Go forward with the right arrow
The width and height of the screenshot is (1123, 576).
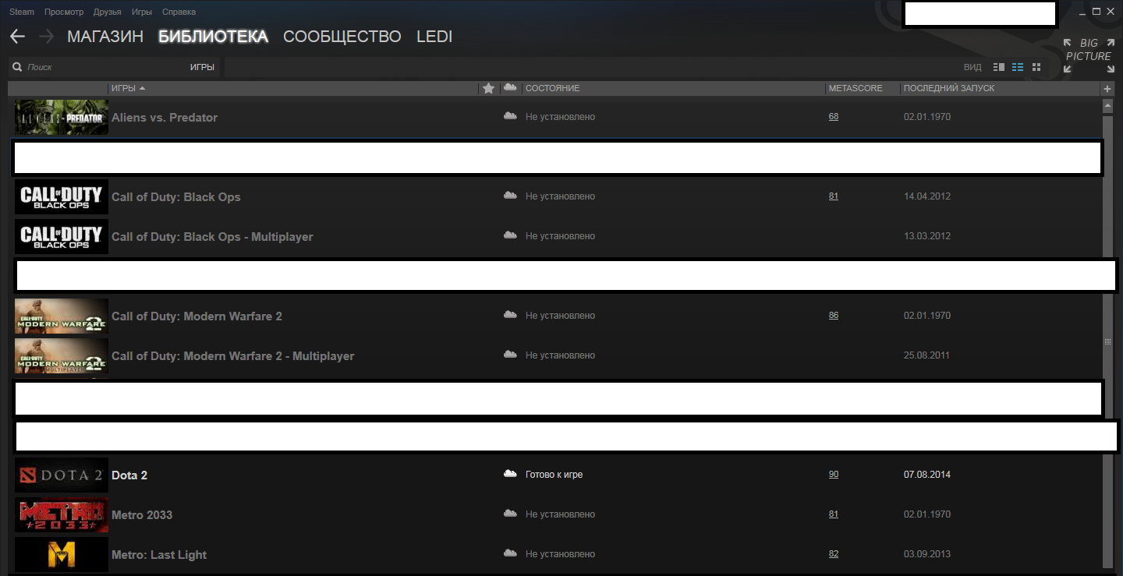point(46,37)
